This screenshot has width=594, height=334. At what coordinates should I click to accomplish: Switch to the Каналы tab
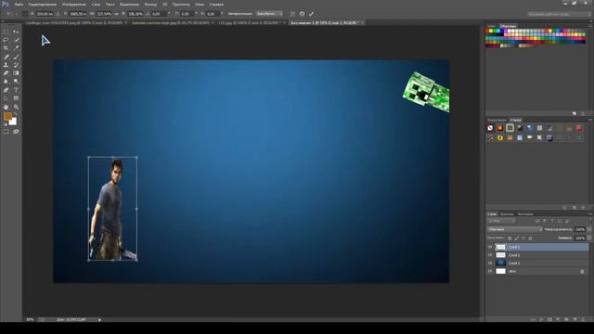pos(507,214)
